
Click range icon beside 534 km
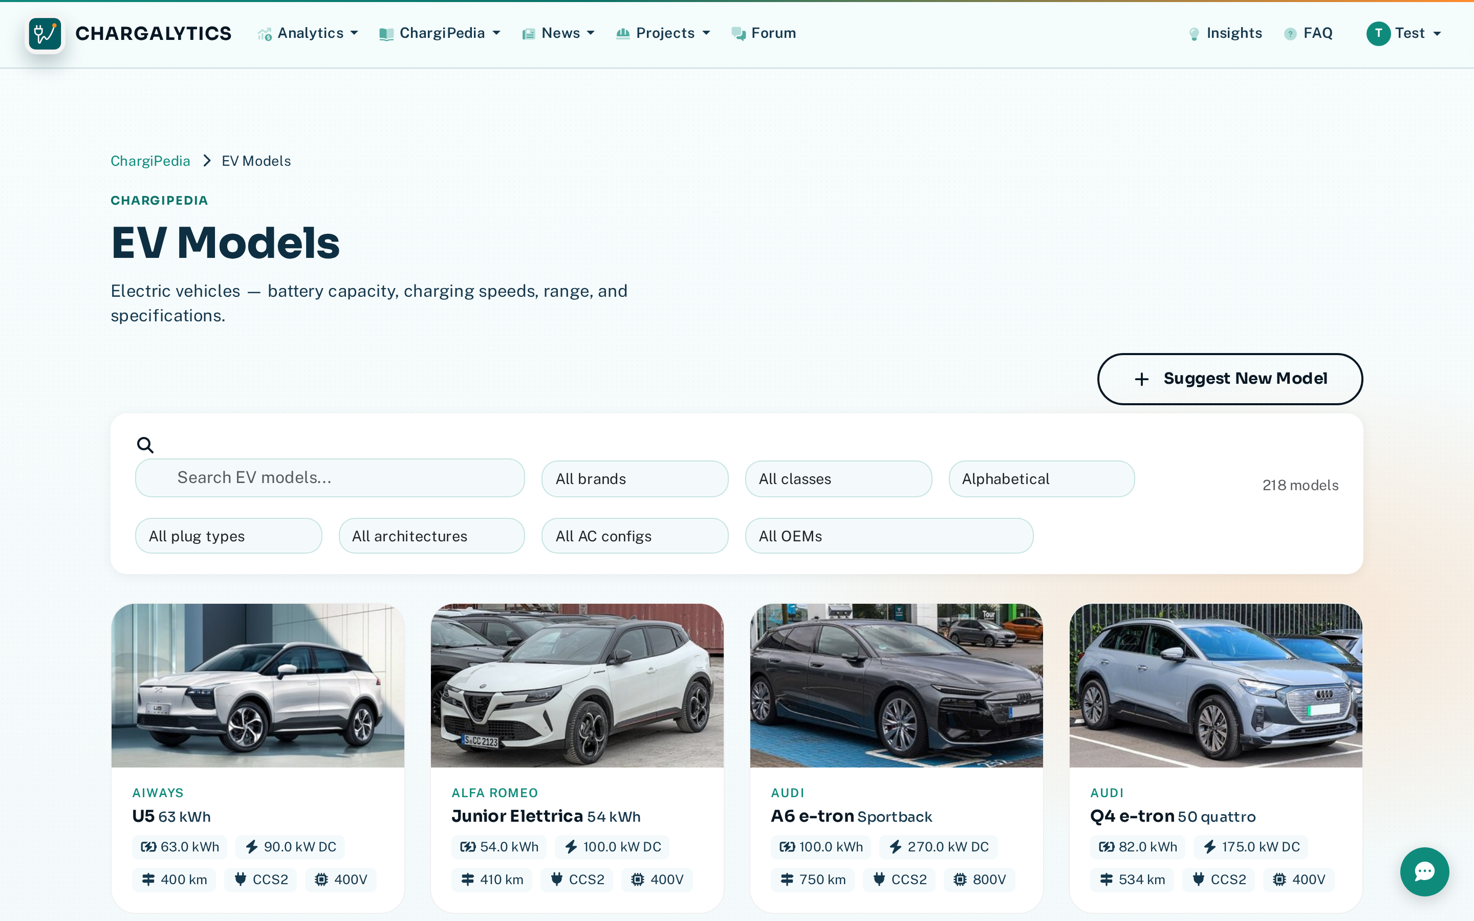click(1106, 880)
